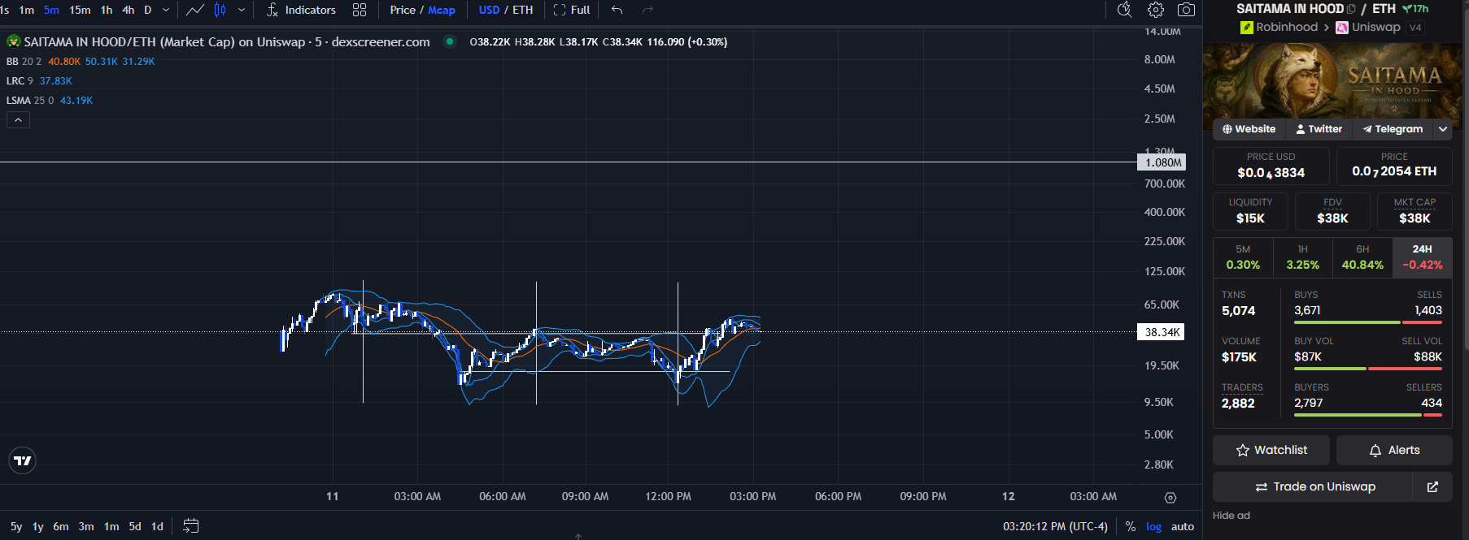Select the 15m timeframe
The width and height of the screenshot is (1469, 540).
click(80, 10)
